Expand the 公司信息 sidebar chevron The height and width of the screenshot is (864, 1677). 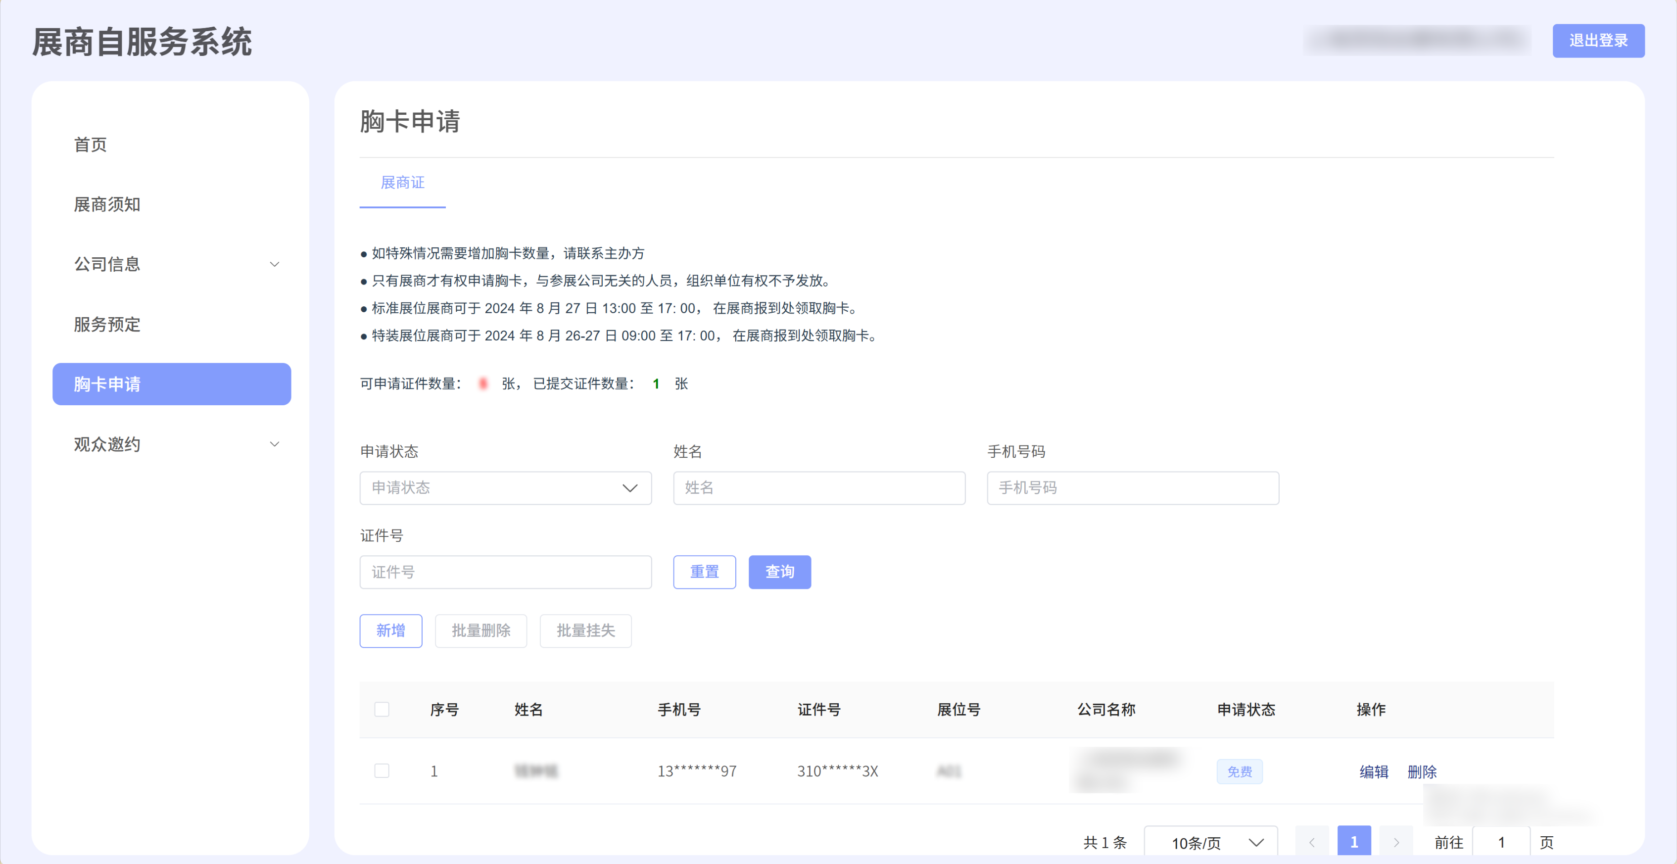pos(274,264)
